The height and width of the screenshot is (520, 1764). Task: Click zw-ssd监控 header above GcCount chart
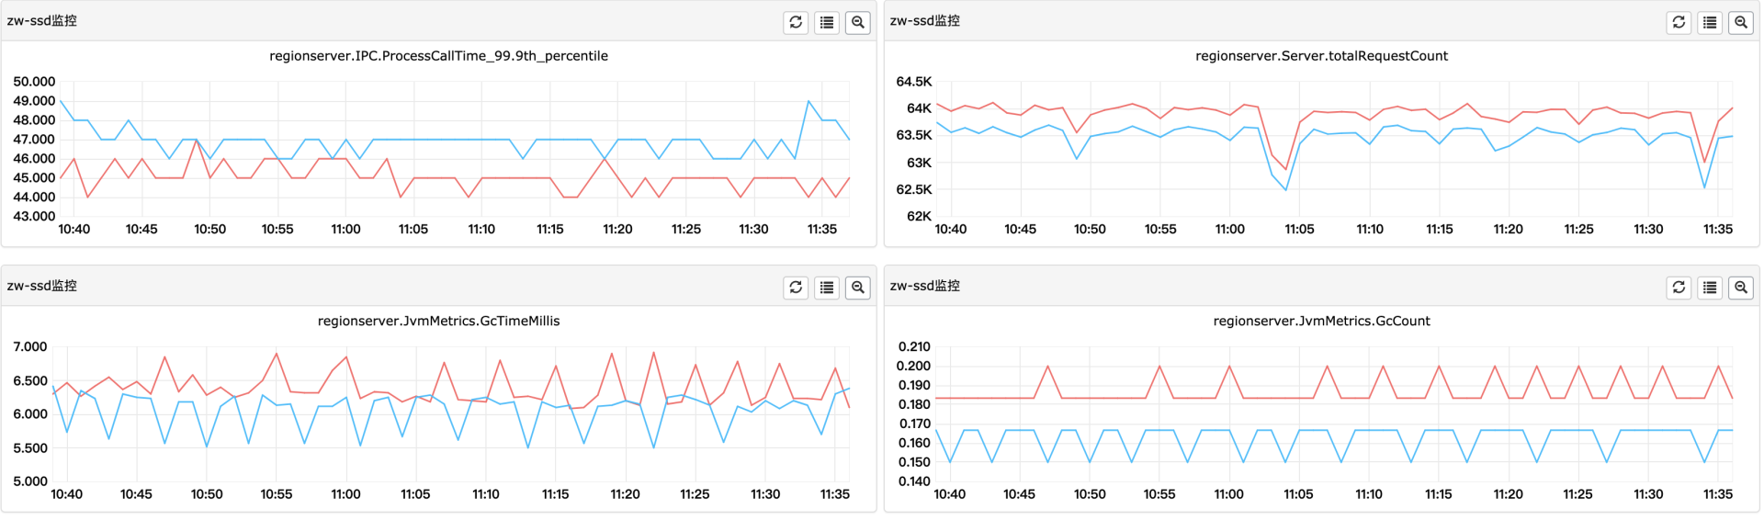pos(925,286)
